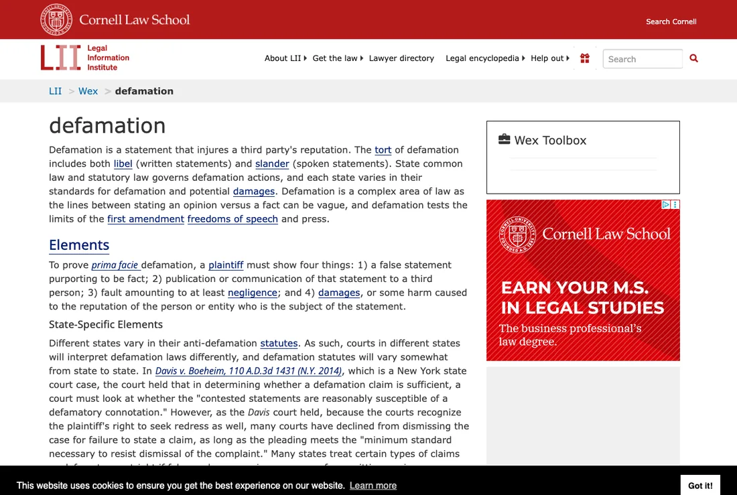Open the damages link in Elements section
Image resolution: width=737 pixels, height=495 pixels.
click(x=339, y=293)
